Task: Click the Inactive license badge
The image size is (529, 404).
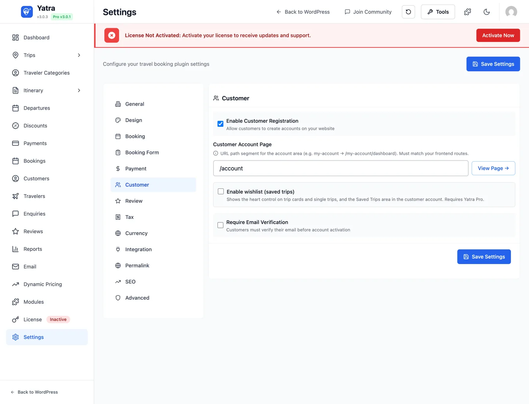Action: [x=58, y=320]
